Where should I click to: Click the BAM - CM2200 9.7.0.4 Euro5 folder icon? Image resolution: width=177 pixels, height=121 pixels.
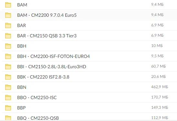8,15
